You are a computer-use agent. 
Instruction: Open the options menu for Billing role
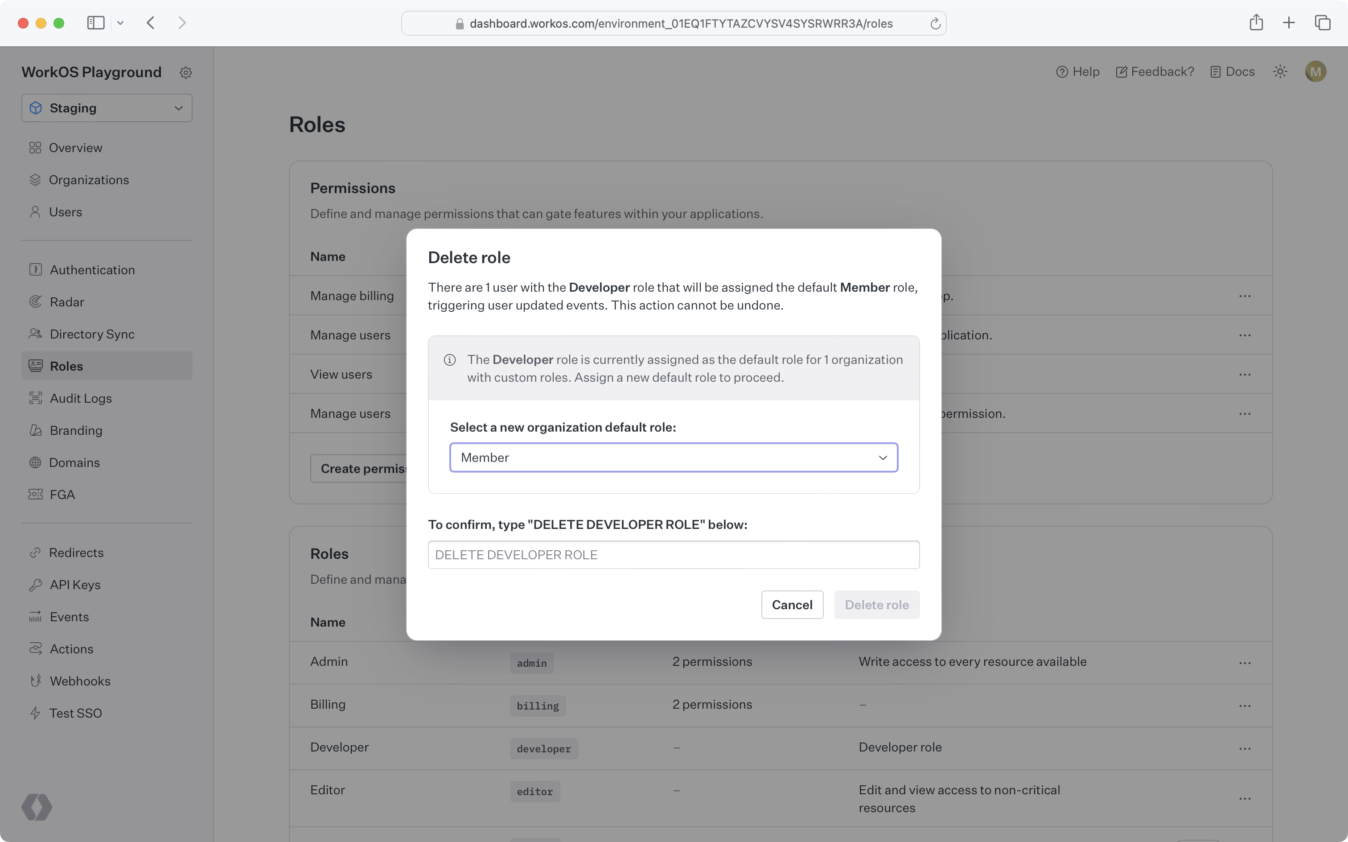[1245, 706]
